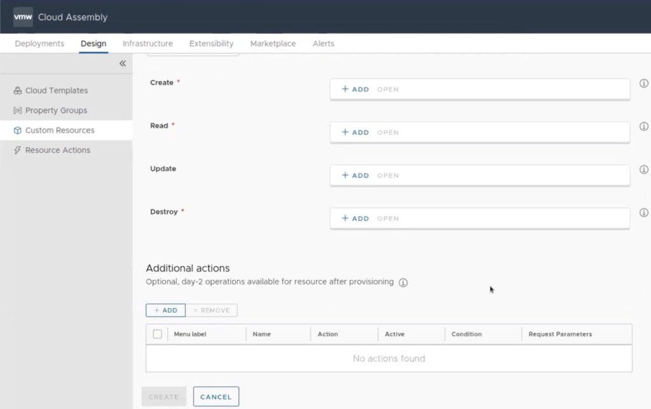Add a workflow for Create lifecycle action
Screen dimensions: 651x409
[x=355, y=90]
